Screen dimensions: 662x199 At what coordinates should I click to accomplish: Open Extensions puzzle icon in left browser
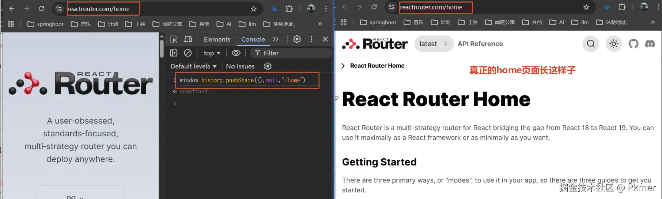click(x=289, y=9)
